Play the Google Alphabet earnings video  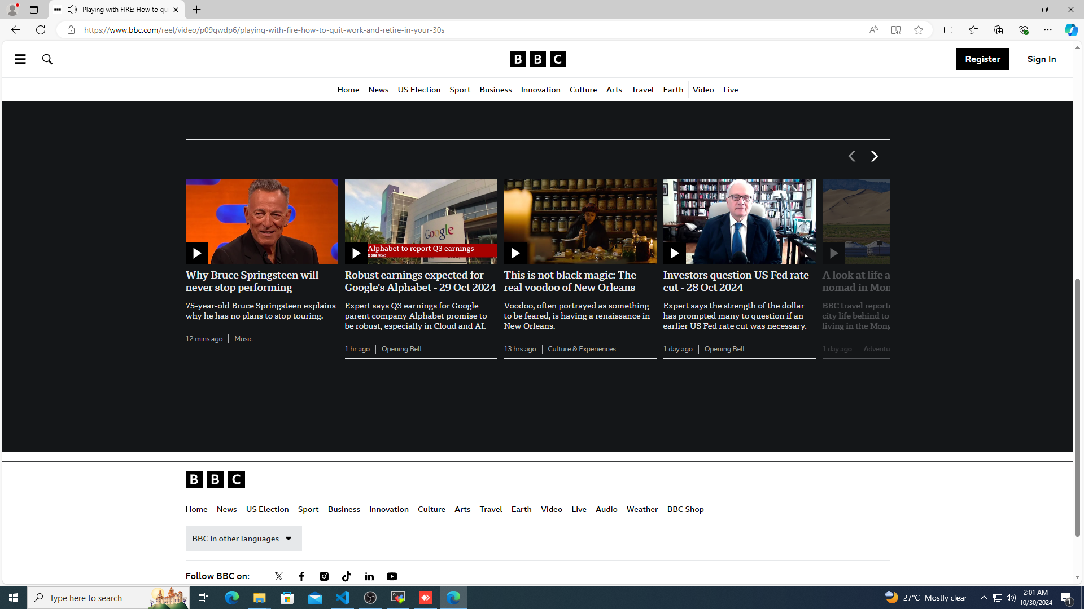(x=356, y=253)
